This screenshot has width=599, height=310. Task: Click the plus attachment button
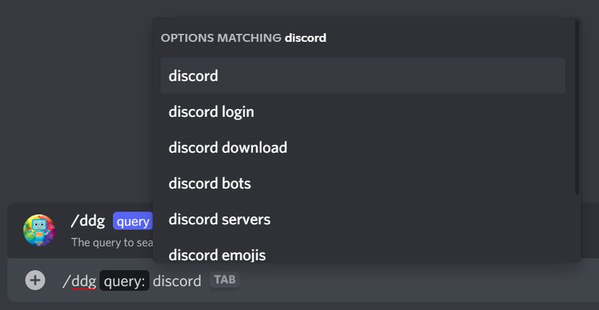35,281
